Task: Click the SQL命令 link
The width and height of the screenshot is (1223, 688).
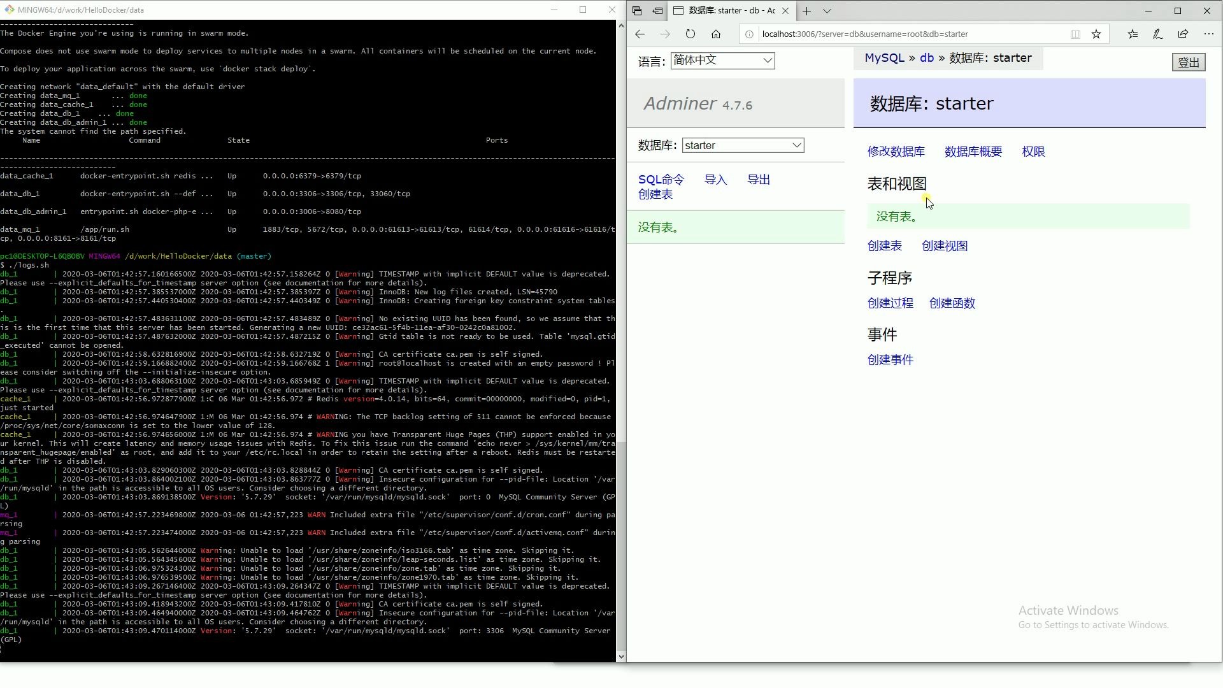Action: 661,180
